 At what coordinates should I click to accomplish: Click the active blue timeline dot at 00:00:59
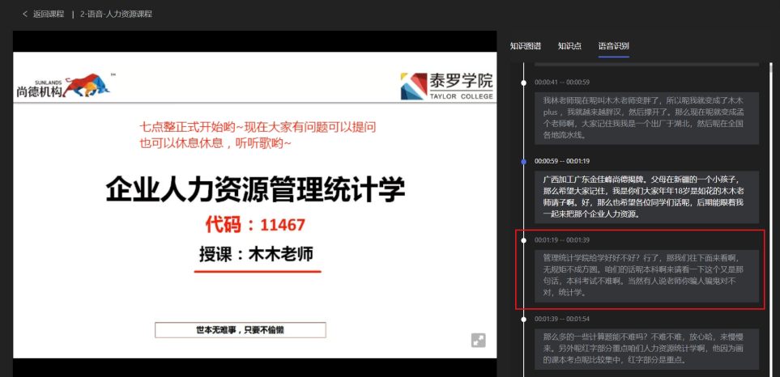[523, 162]
